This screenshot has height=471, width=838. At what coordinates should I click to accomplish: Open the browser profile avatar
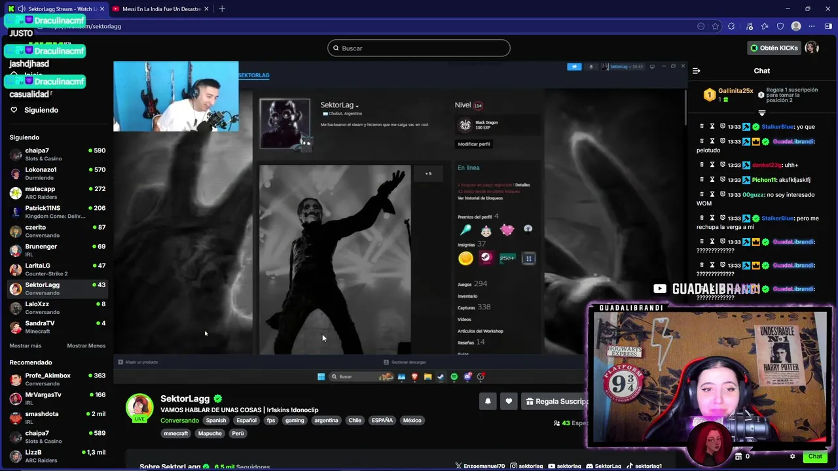[796, 26]
